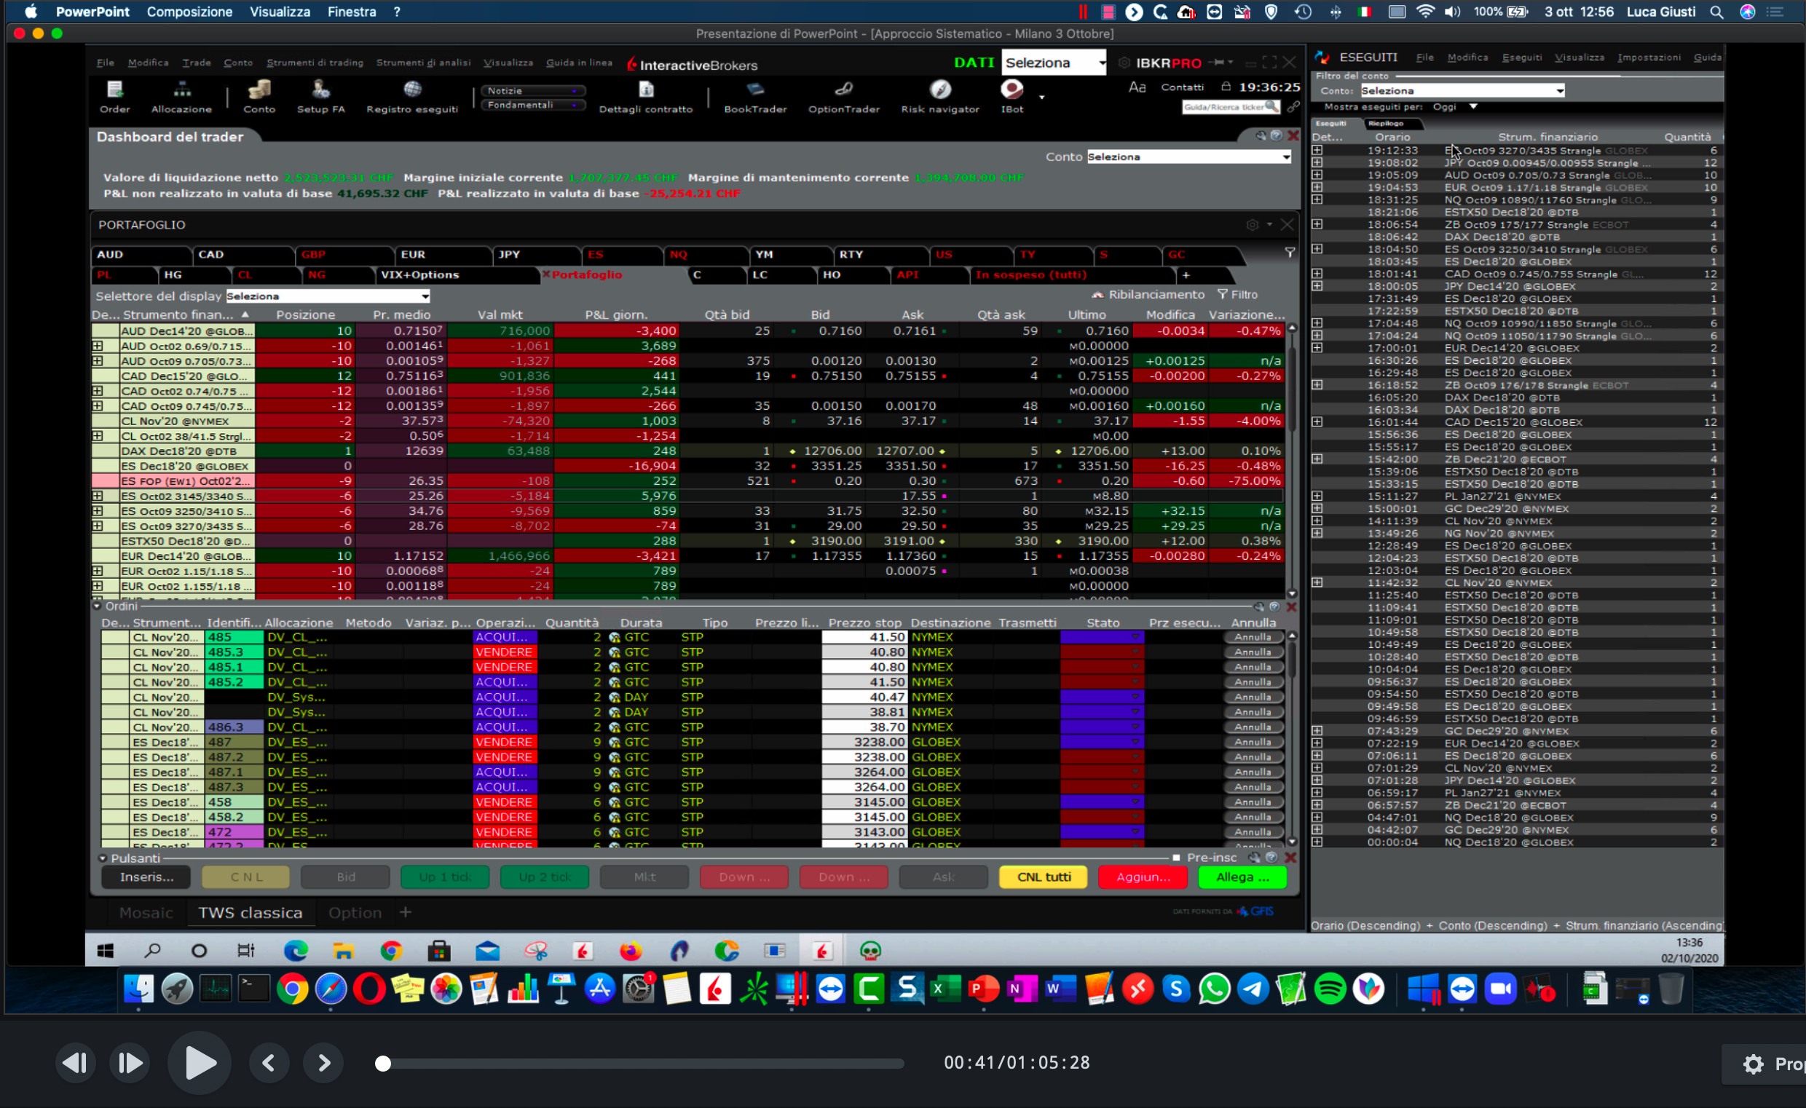Image resolution: width=1806 pixels, height=1108 pixels.
Task: Open WhatsApp from the Dock
Action: pos(1214,989)
